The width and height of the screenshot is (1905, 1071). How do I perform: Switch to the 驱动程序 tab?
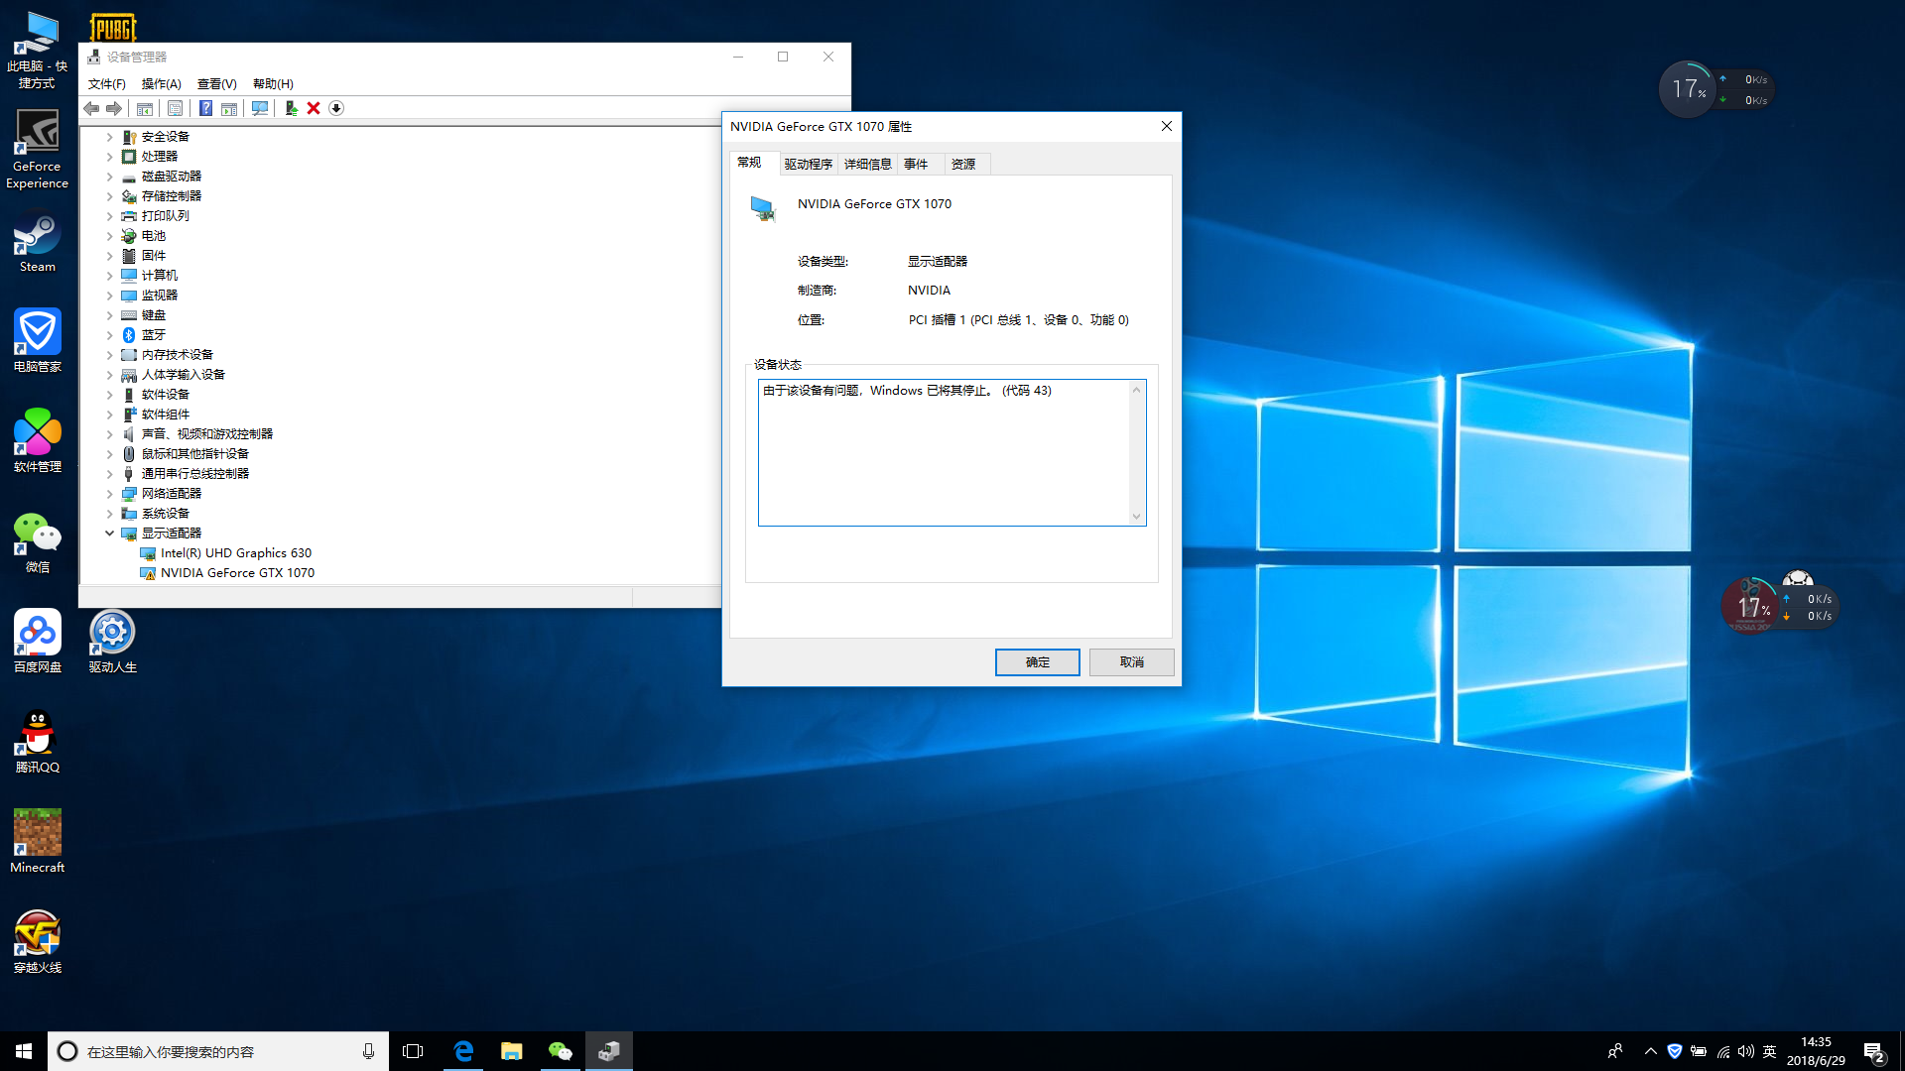point(808,164)
